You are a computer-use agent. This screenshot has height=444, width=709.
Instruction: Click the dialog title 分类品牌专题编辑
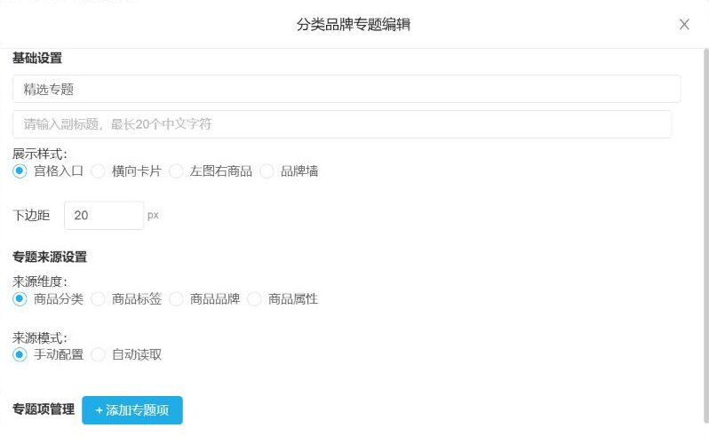(x=354, y=24)
